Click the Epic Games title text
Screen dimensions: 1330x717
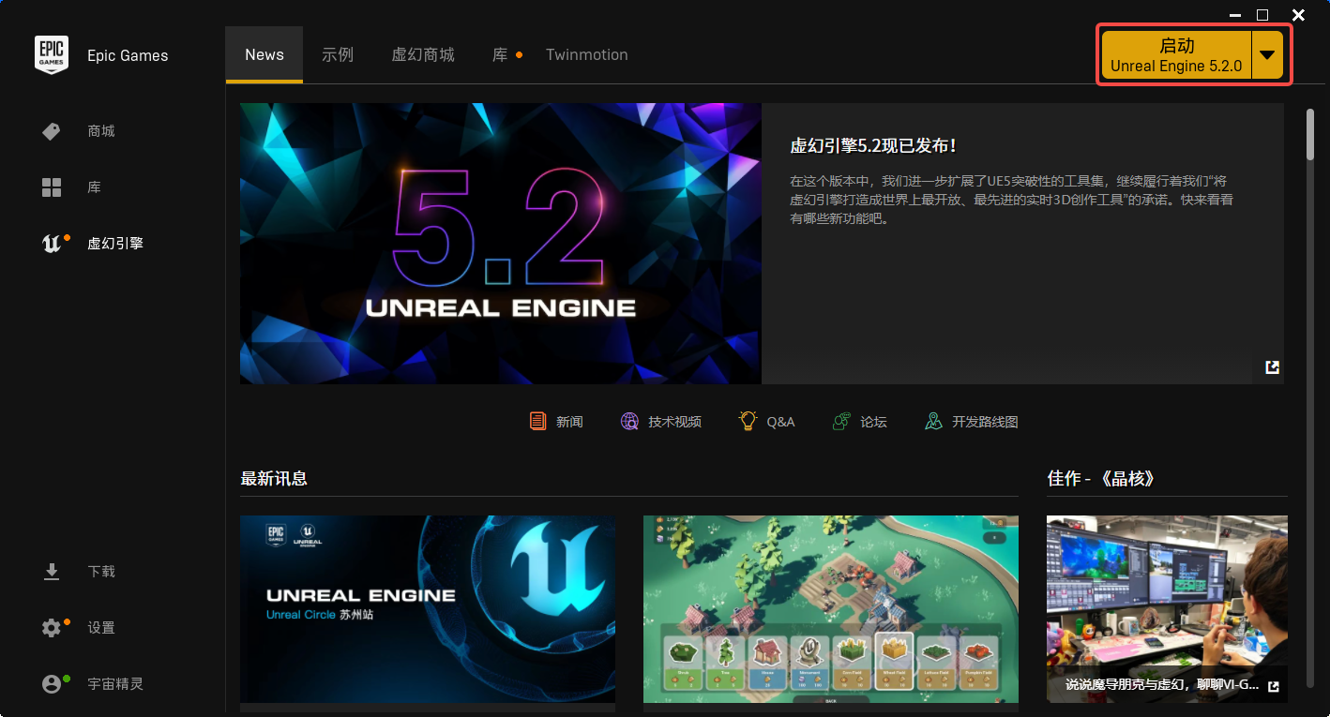tap(128, 55)
